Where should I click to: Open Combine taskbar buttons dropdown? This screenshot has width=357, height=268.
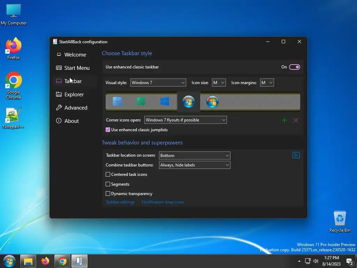[x=195, y=165]
